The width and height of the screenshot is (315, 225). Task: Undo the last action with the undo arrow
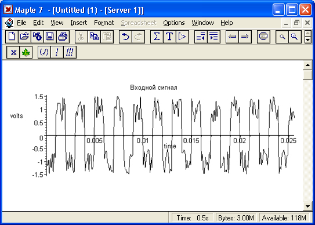(x=125, y=37)
